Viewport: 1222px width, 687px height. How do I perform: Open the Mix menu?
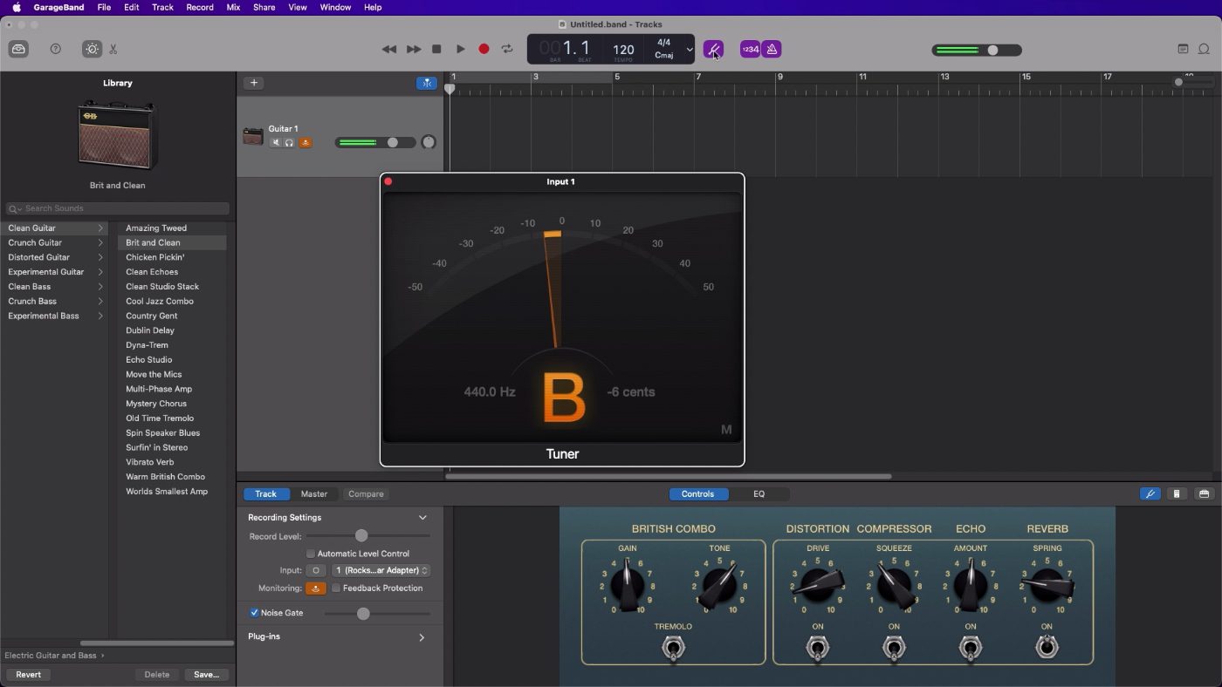click(x=233, y=7)
